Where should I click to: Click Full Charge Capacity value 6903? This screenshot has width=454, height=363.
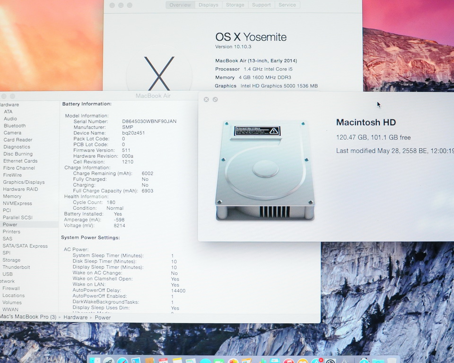(148, 191)
